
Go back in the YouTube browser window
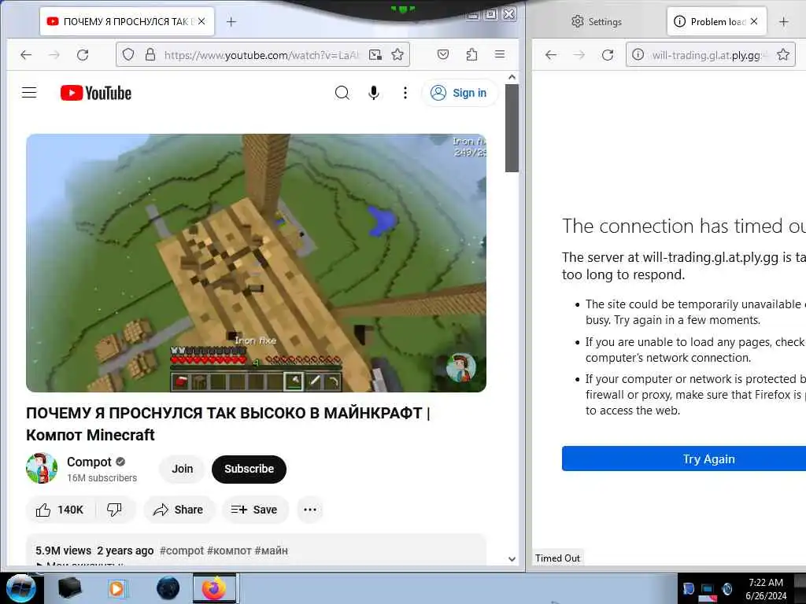(x=26, y=54)
